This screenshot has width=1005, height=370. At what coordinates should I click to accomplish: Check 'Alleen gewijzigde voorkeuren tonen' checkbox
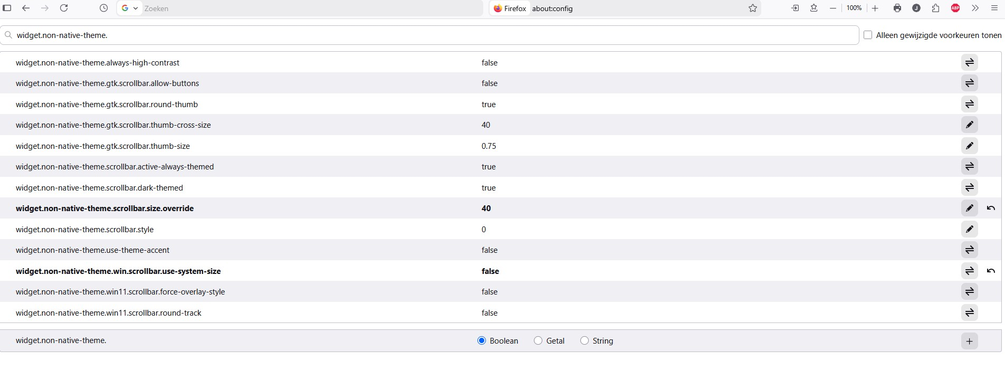tap(868, 35)
